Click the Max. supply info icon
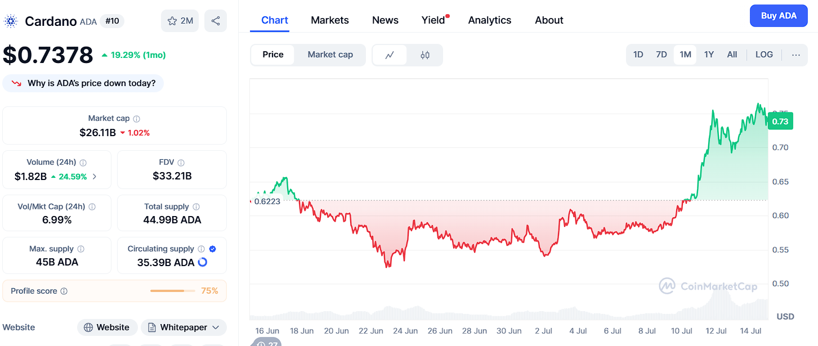 tap(81, 249)
